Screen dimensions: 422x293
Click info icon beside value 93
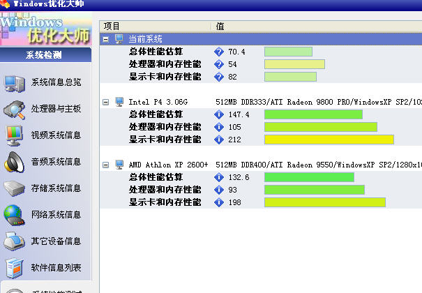click(219, 190)
